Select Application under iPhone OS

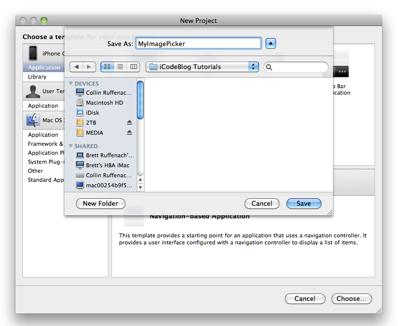(44, 68)
